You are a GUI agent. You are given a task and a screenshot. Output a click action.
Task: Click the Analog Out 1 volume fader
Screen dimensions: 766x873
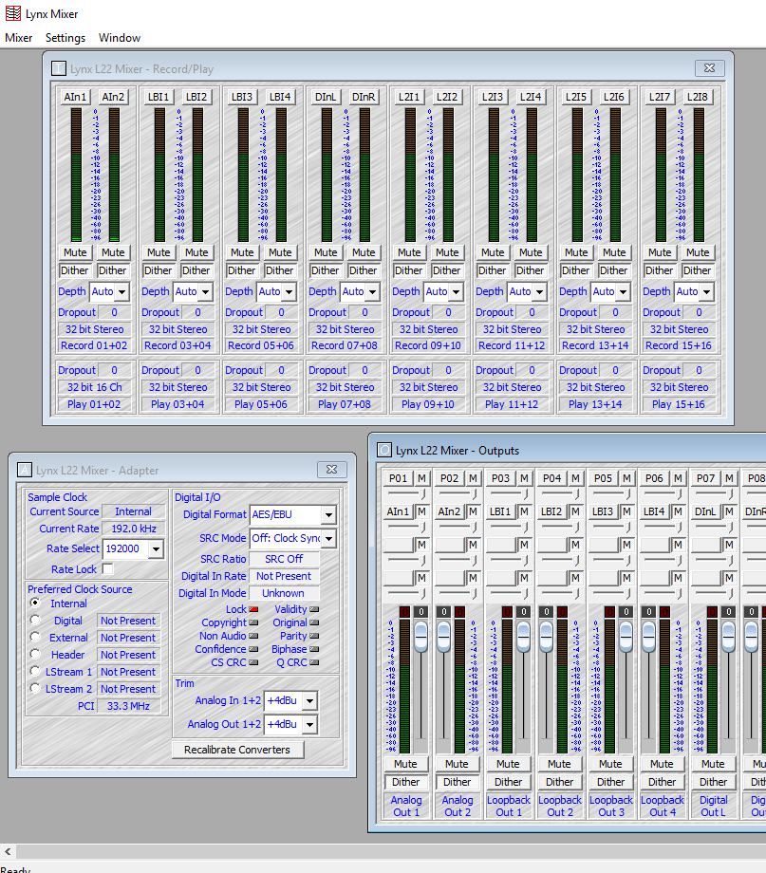pos(421,636)
